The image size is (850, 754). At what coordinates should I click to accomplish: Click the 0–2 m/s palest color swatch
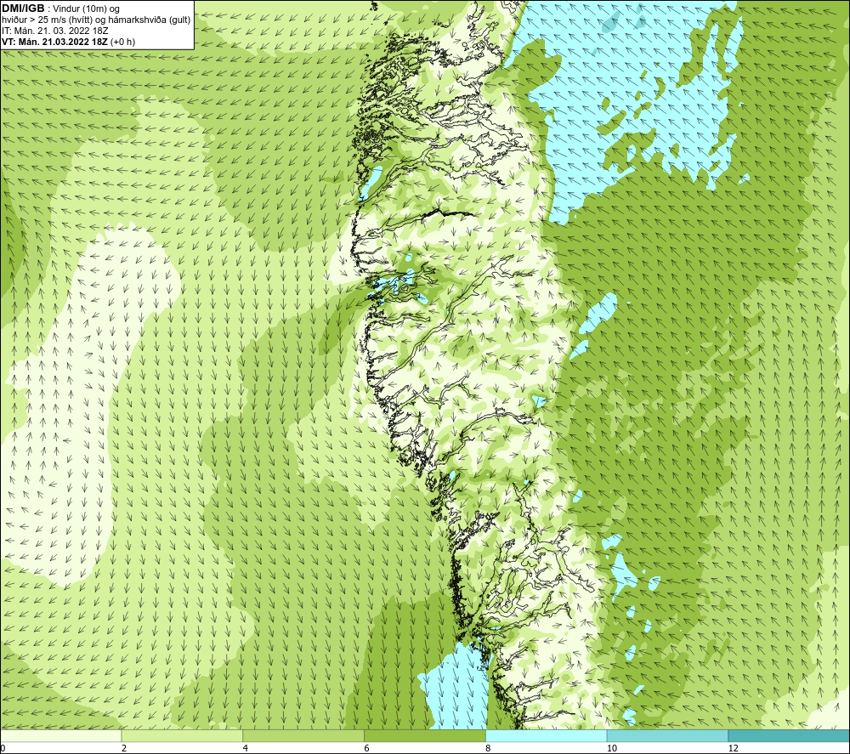(x=60, y=735)
